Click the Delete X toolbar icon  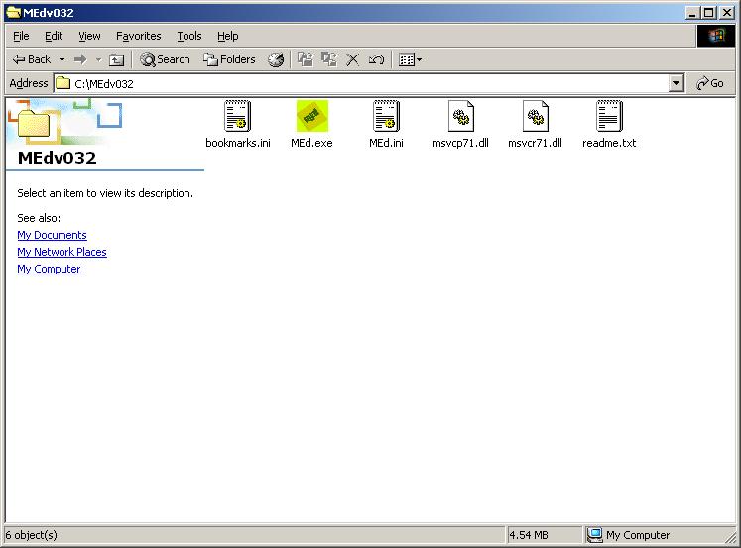[352, 59]
